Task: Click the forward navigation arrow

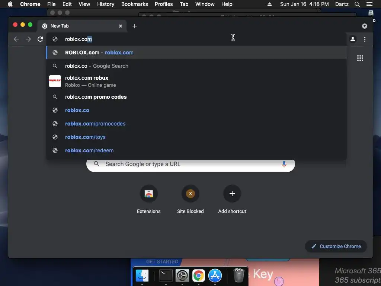Action: point(28,39)
